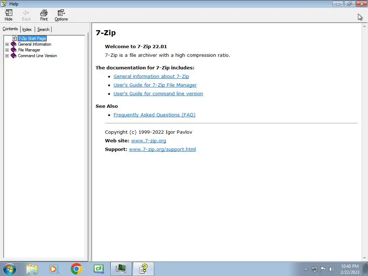Select Command Line Version tree label
Image resolution: width=368 pixels, height=276 pixels.
point(37,56)
